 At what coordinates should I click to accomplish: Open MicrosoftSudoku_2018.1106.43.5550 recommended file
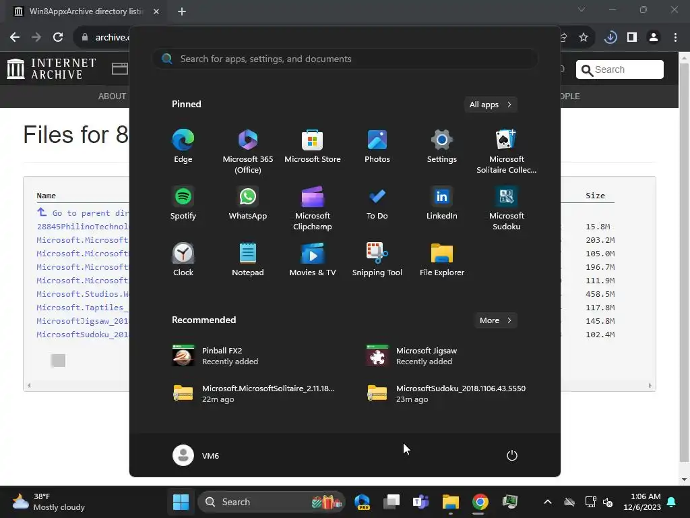click(x=446, y=394)
